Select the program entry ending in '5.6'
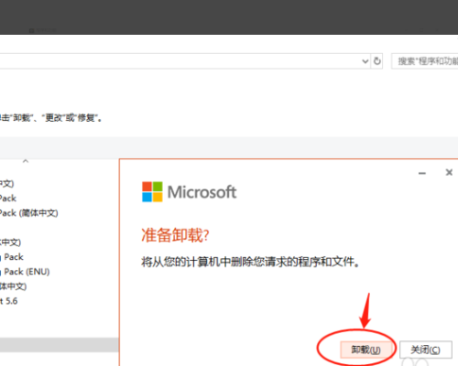This screenshot has width=458, height=366. tap(9, 301)
